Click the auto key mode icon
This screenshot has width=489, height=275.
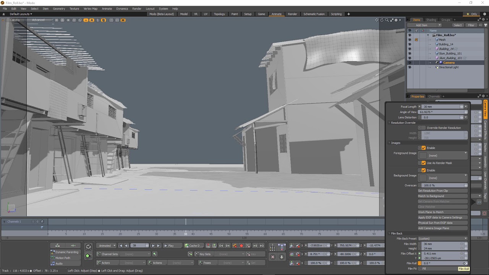235,246
